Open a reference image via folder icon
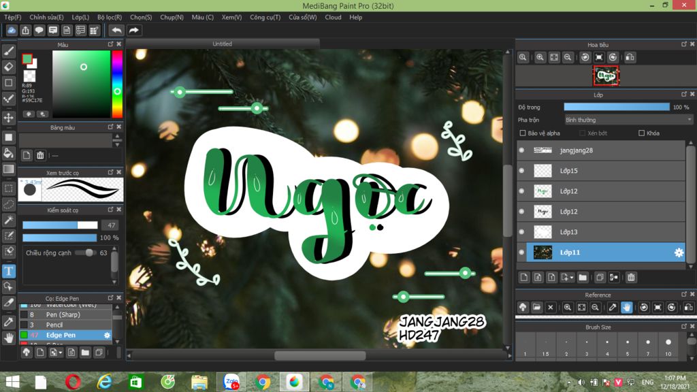This screenshot has width=697, height=392. pos(536,307)
